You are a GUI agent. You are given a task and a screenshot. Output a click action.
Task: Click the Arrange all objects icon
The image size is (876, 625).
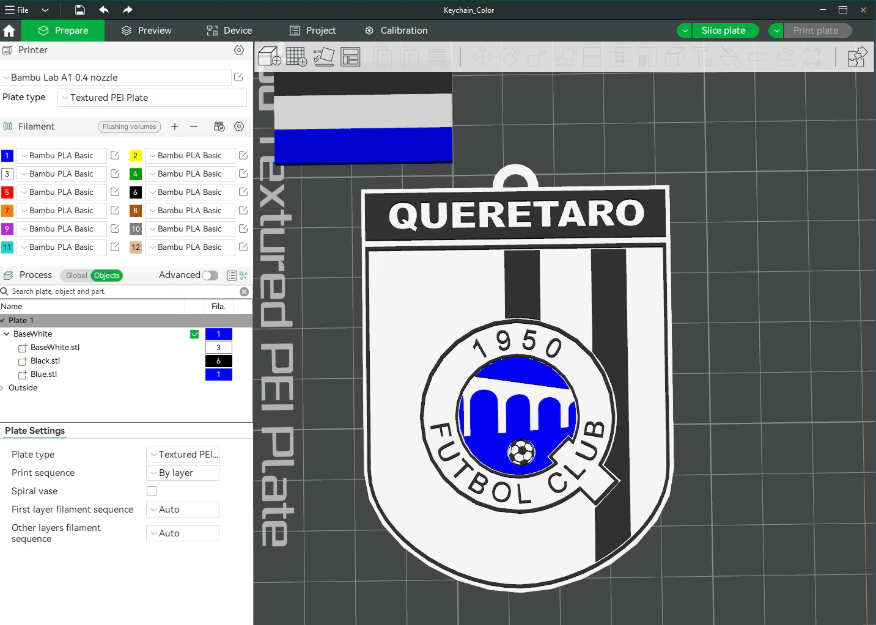tap(350, 57)
